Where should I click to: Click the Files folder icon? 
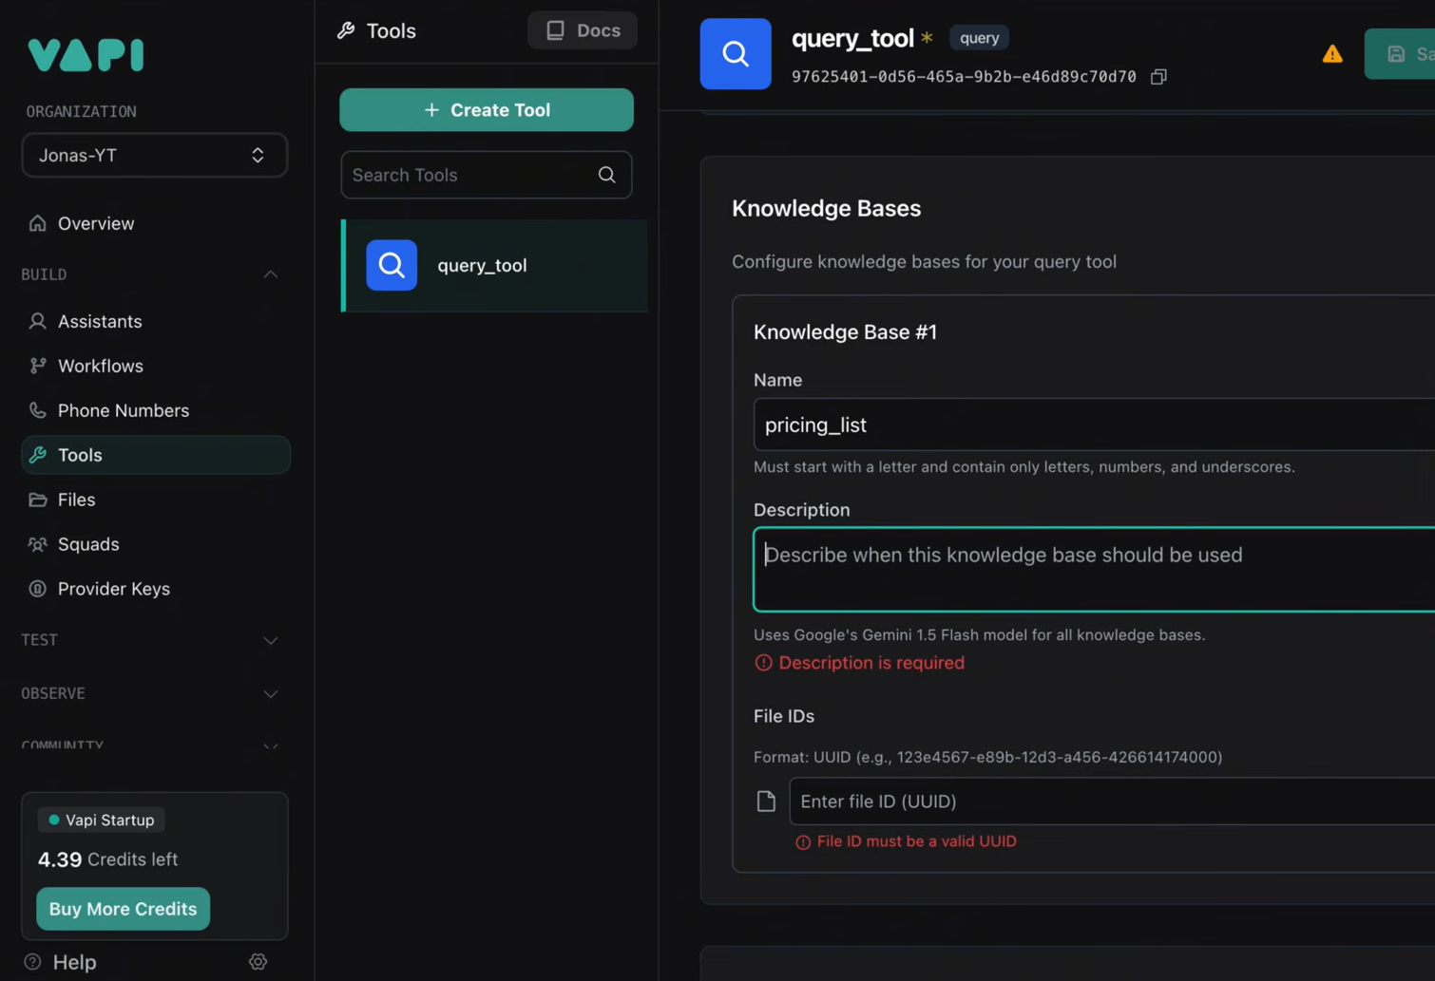coord(37,500)
